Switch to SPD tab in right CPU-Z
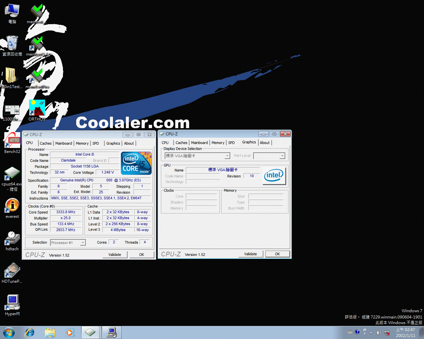Viewport: 424px width, 339px height. click(232, 143)
